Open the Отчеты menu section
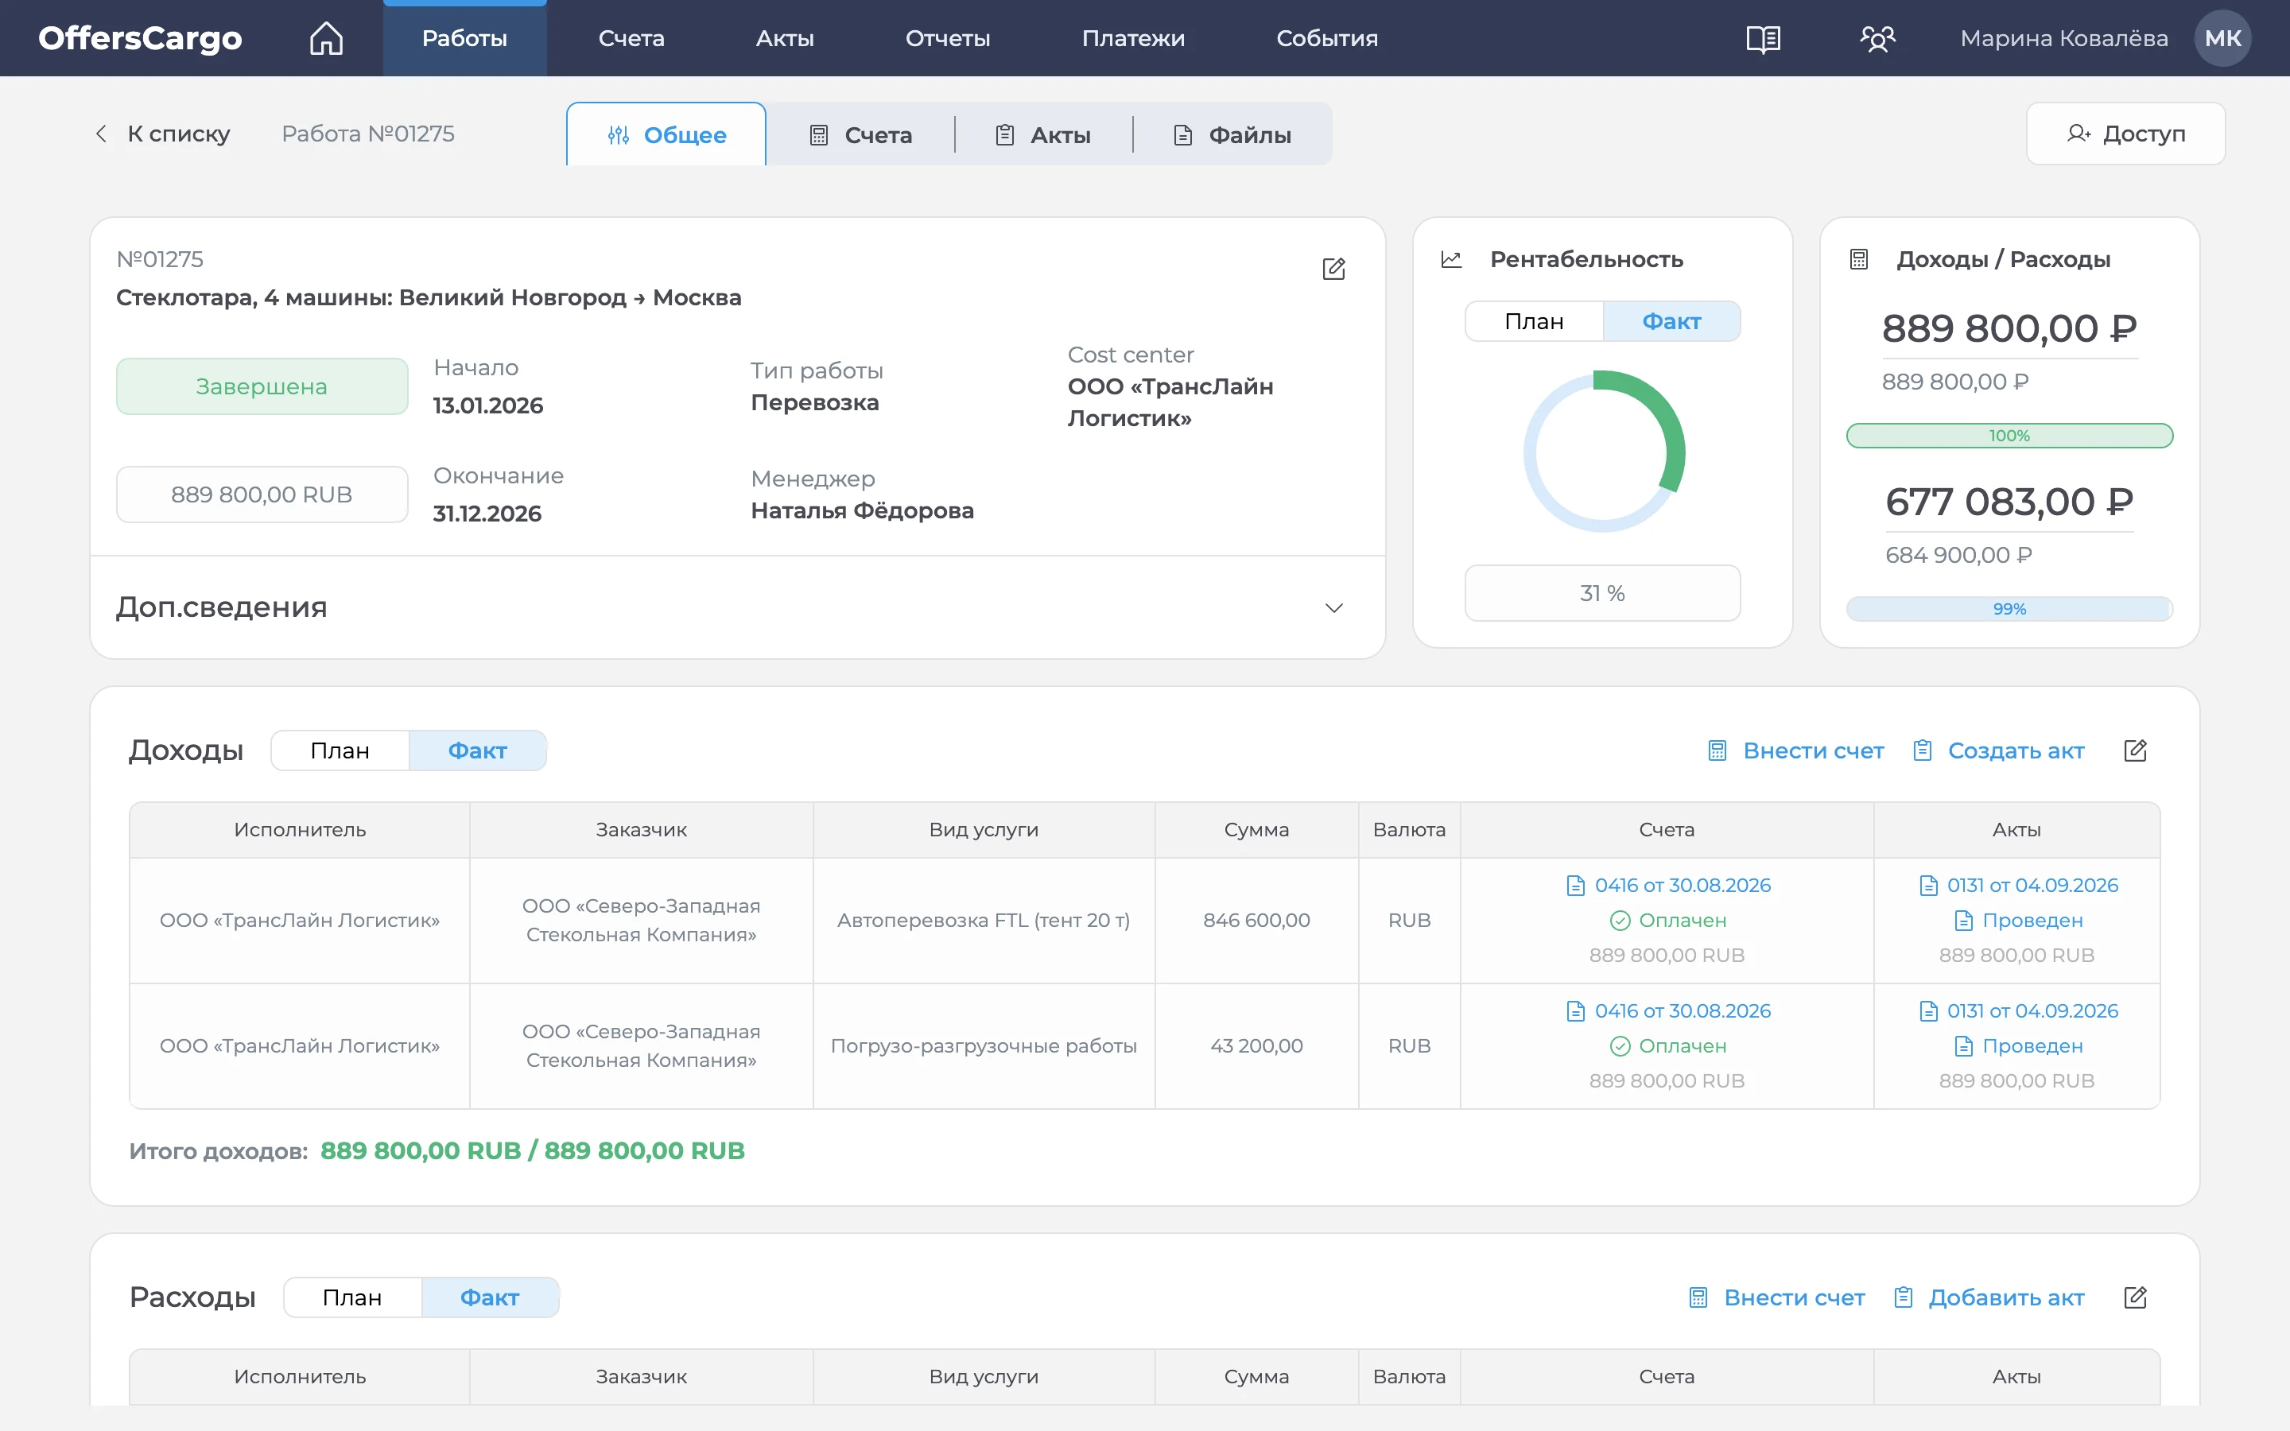 (947, 39)
